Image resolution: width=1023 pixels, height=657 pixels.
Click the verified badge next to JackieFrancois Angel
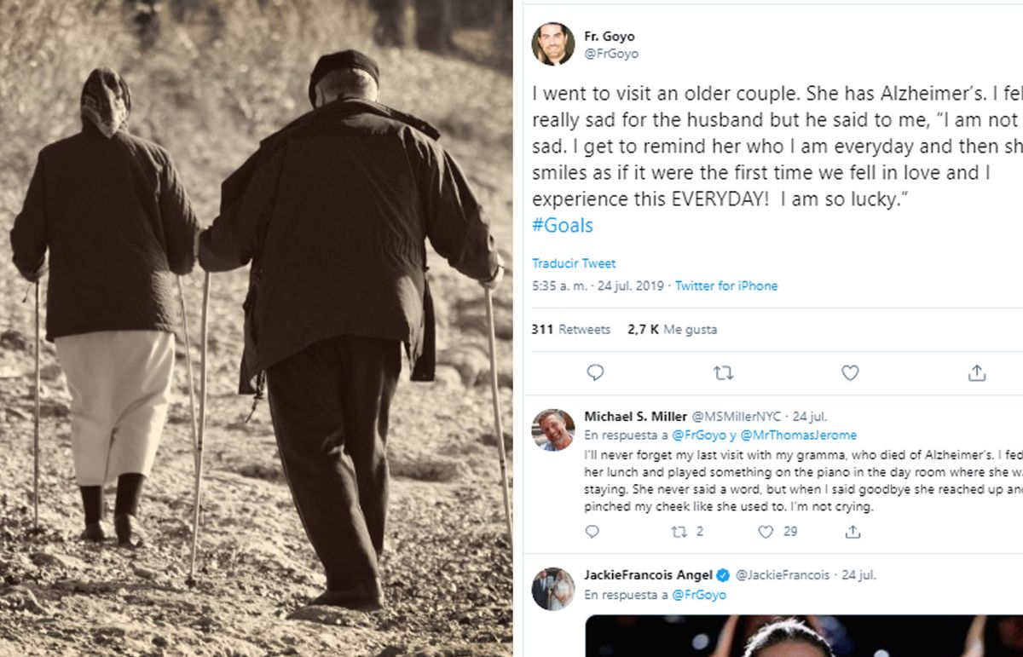coord(724,575)
